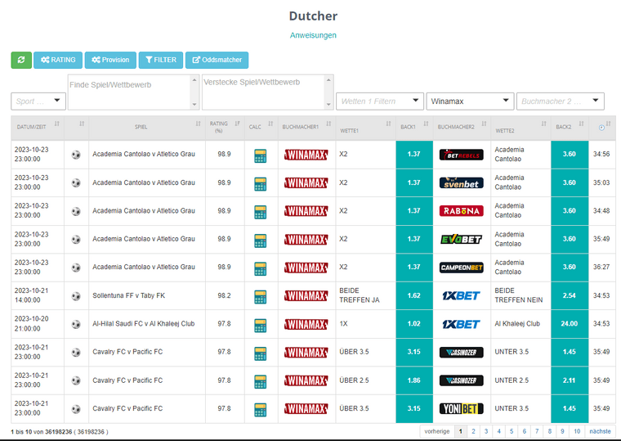
Task: Go to page 10
Action: point(577,431)
